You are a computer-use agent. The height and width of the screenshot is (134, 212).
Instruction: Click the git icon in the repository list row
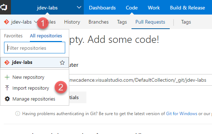[7, 62]
